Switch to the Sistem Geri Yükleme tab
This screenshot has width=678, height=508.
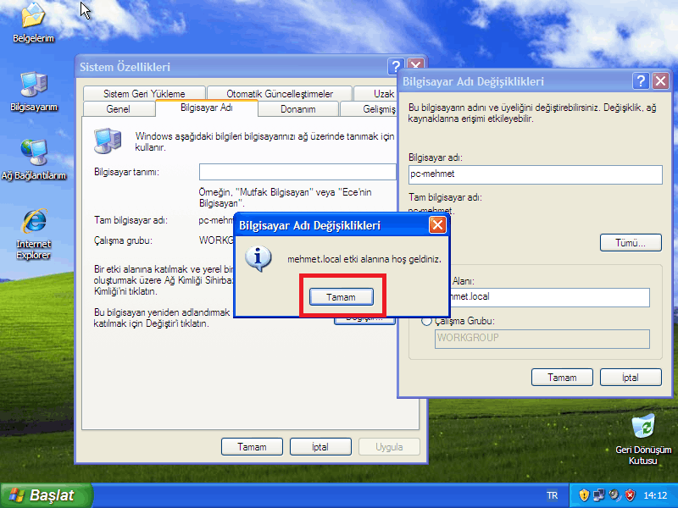click(x=144, y=94)
